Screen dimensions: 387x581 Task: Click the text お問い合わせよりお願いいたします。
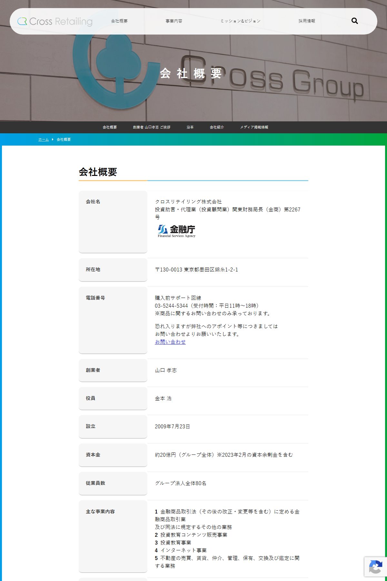(x=198, y=334)
